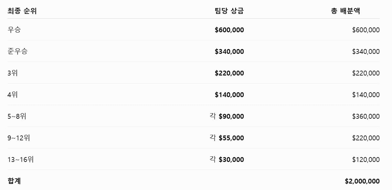
Task: Select the 준우승 row label
Action: pos(17,52)
